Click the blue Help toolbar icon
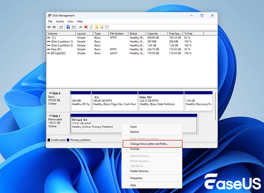Viewport: 264px width, 193px height. tap(68, 27)
